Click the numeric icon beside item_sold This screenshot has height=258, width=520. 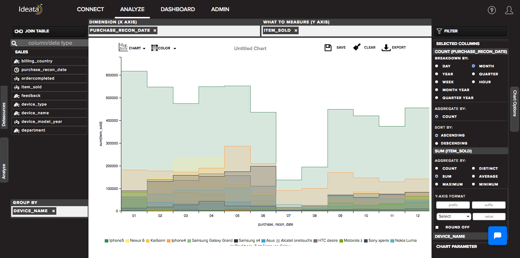[17, 87]
